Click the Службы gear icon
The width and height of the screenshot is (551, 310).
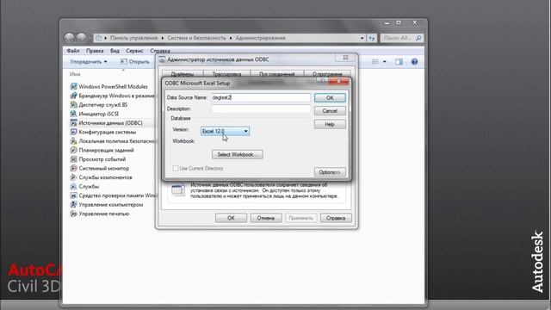pyautogui.click(x=73, y=187)
